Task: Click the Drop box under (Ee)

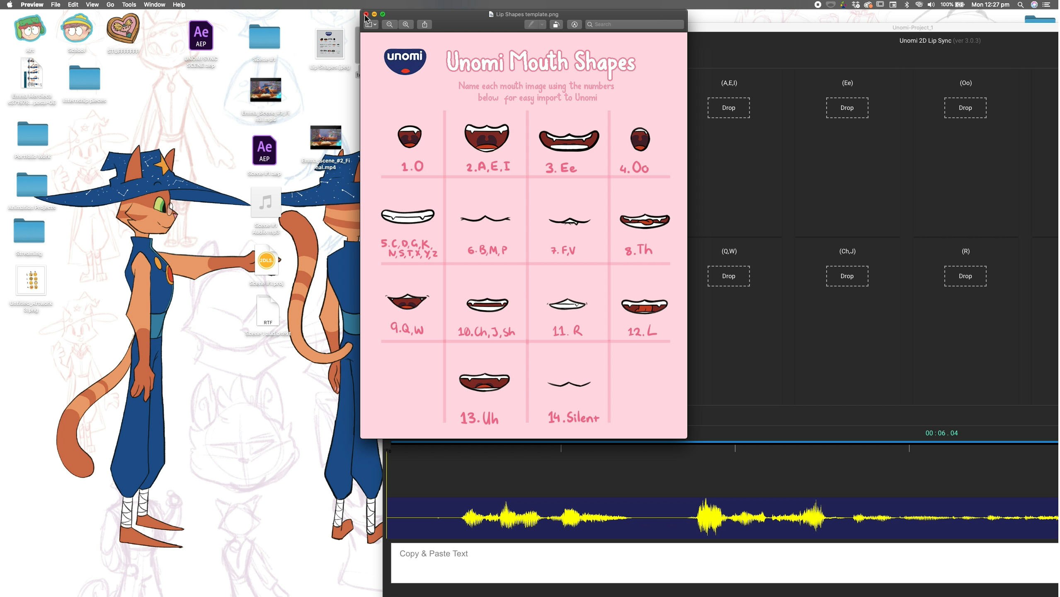Action: (x=847, y=108)
